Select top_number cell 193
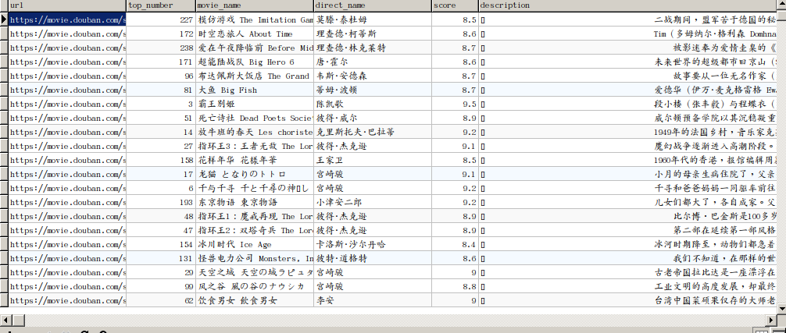 [x=161, y=202]
